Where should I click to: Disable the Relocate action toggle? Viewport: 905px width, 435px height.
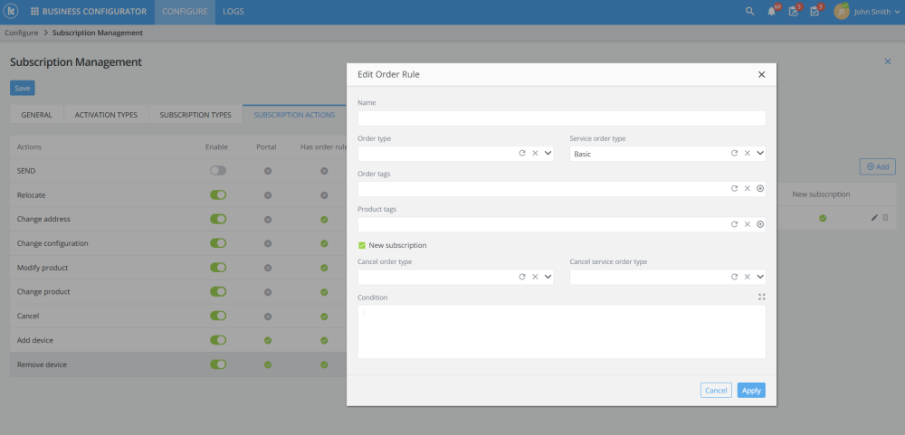coord(218,195)
